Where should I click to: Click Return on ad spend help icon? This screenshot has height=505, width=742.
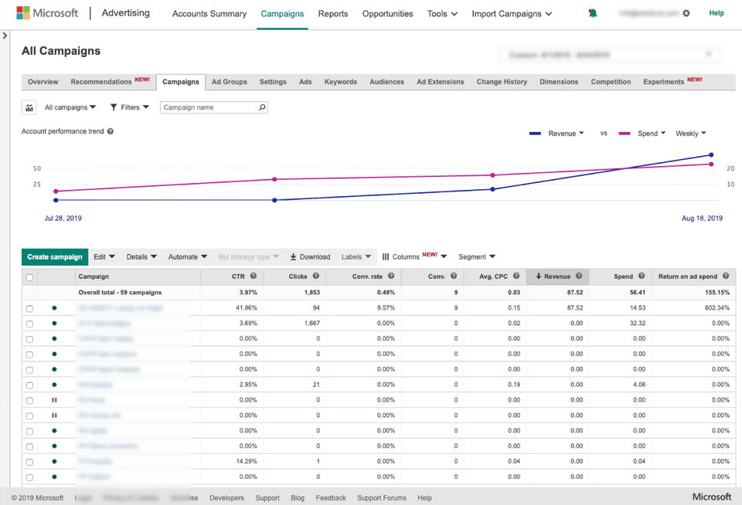(726, 276)
